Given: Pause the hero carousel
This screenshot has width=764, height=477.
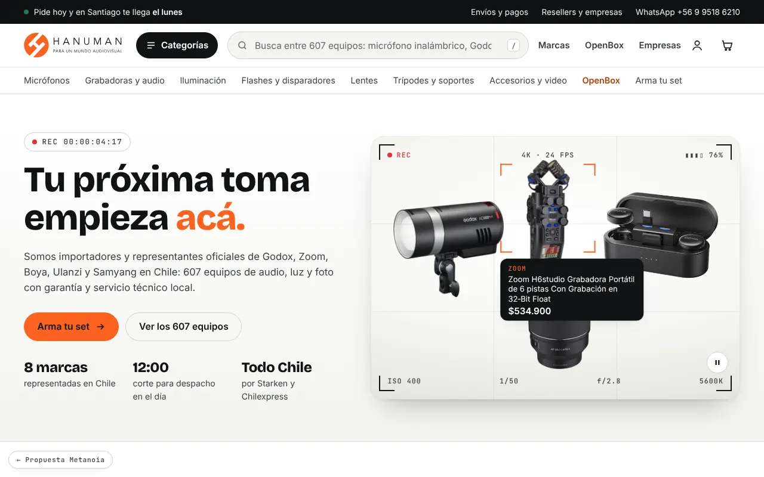Looking at the screenshot, I should (x=717, y=363).
